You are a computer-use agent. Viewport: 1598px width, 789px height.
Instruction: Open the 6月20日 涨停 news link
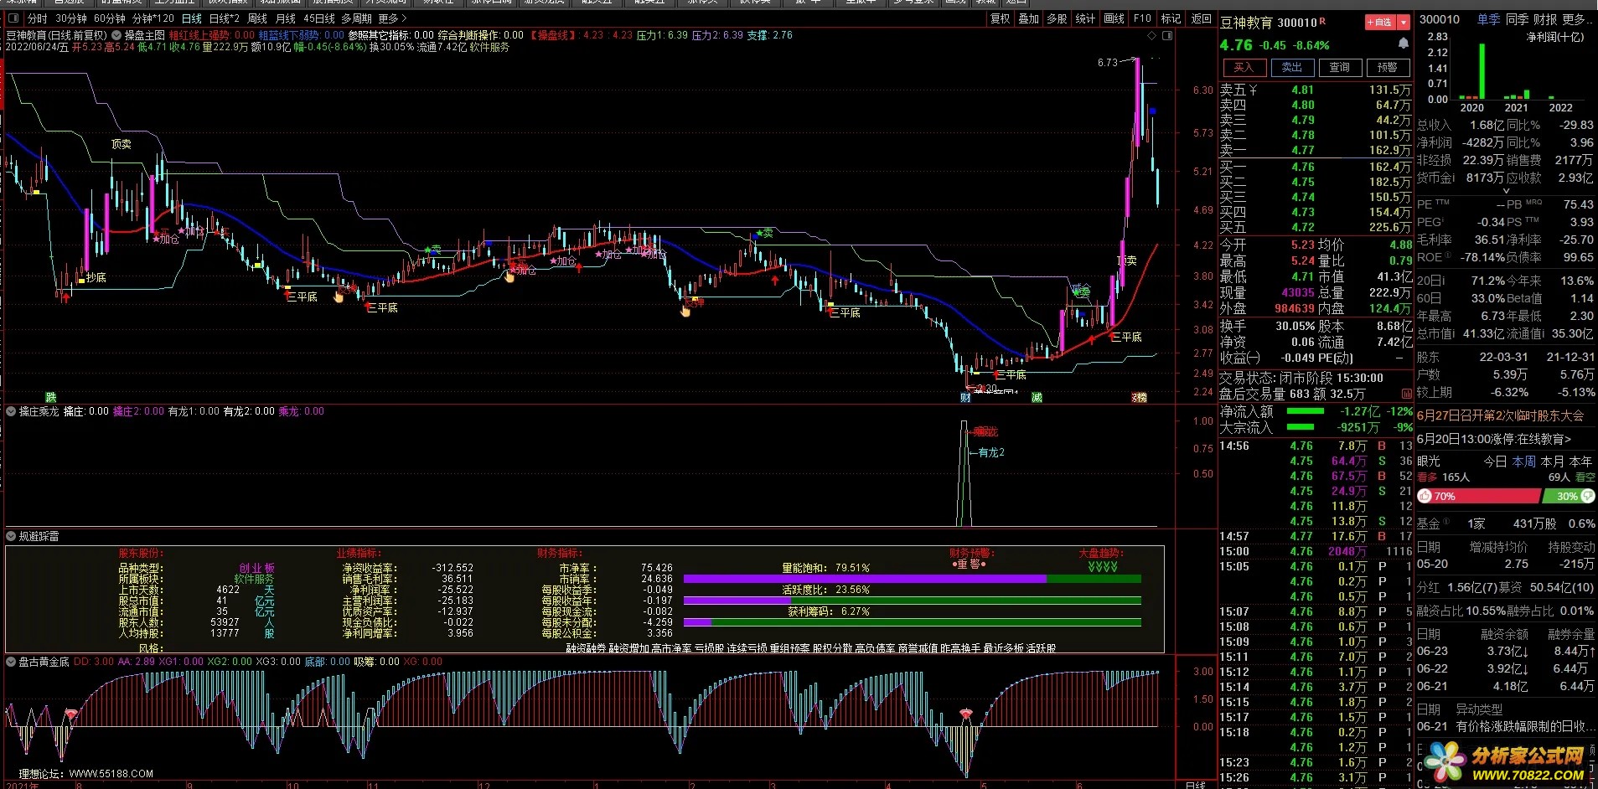pyautogui.click(x=1494, y=438)
